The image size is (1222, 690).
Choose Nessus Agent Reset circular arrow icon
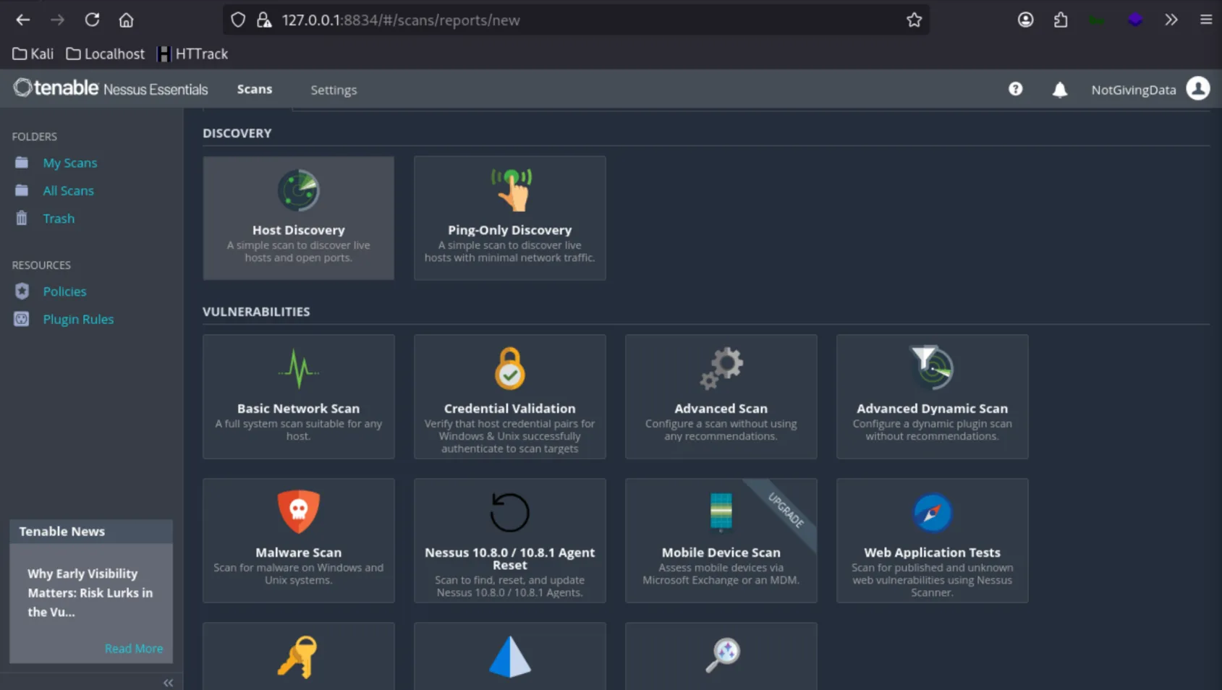[510, 512]
